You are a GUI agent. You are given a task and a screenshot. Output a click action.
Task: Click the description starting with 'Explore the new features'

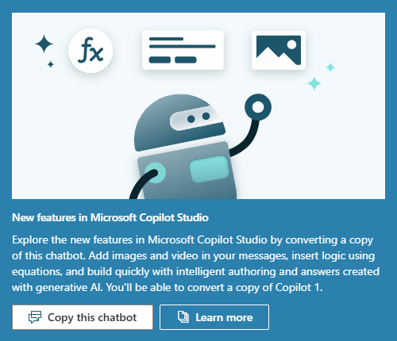196,263
